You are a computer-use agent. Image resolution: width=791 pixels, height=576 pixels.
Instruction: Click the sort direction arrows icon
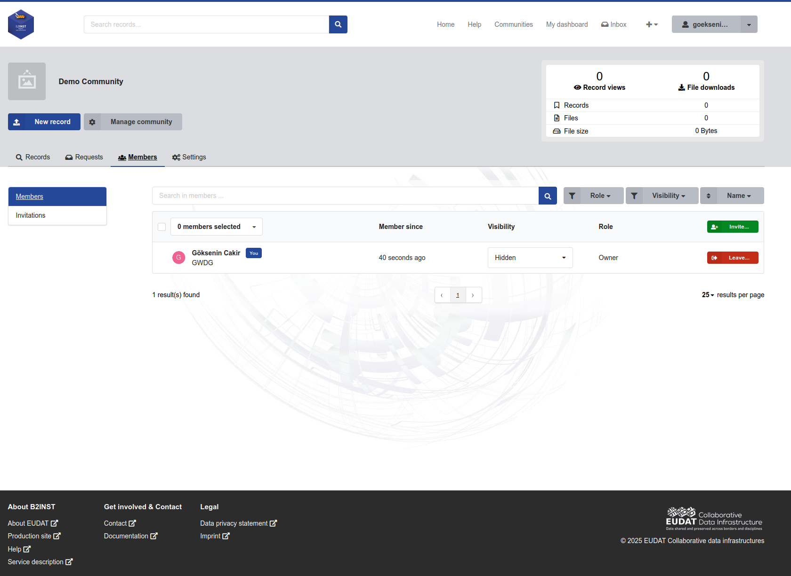(709, 196)
